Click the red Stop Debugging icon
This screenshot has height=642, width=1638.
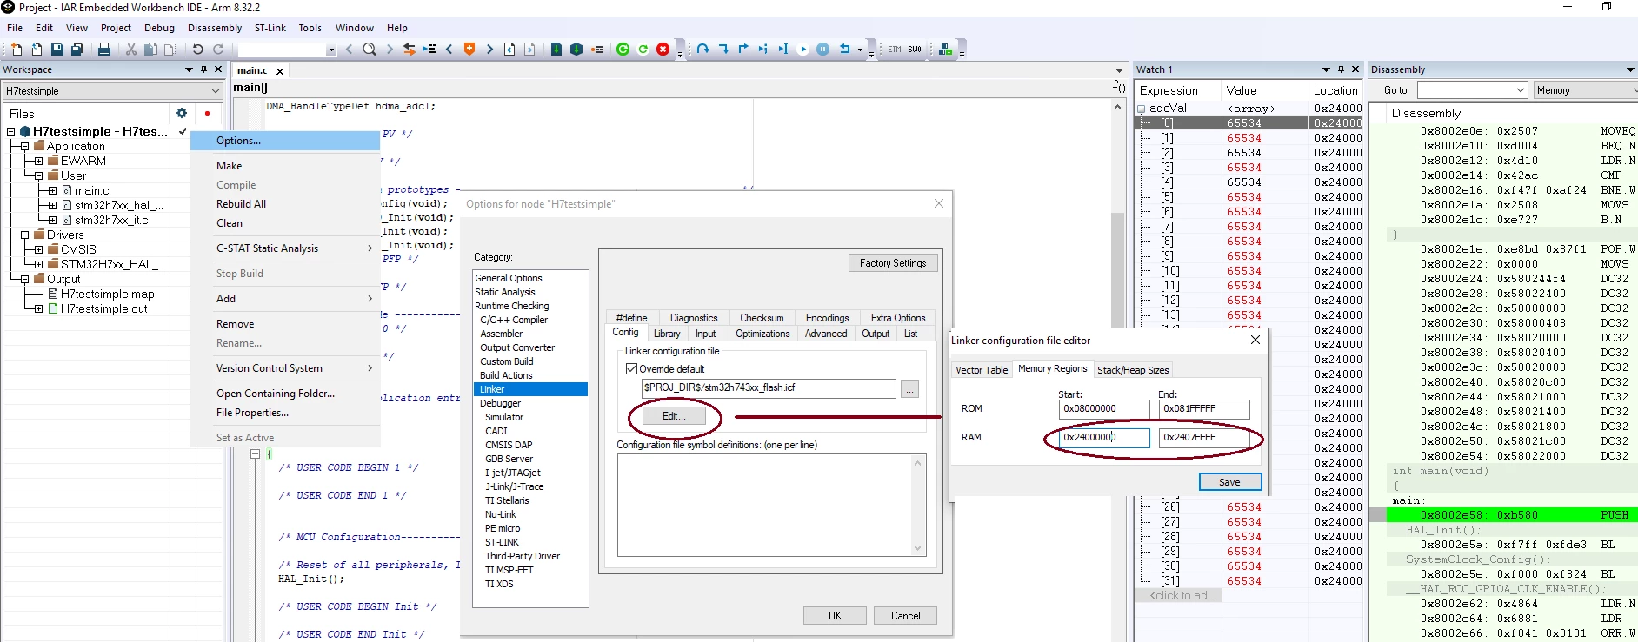[x=663, y=50]
